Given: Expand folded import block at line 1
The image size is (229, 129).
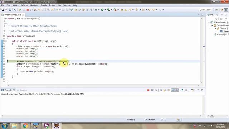Looking at the screenshot, I should 6,19.
